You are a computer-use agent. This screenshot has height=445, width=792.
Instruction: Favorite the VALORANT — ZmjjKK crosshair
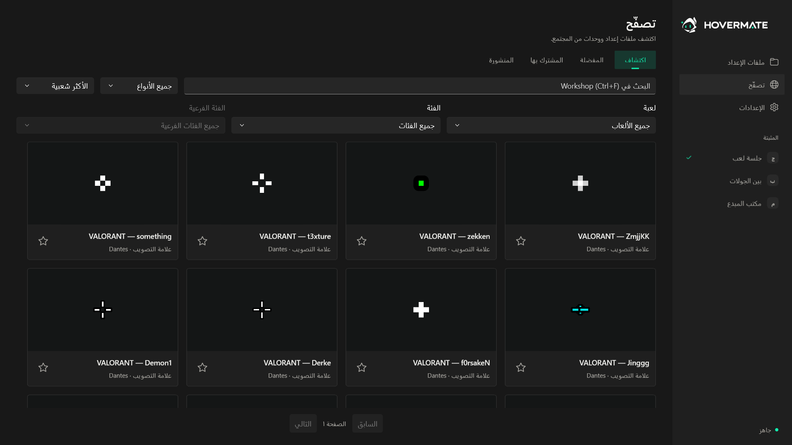(521, 241)
